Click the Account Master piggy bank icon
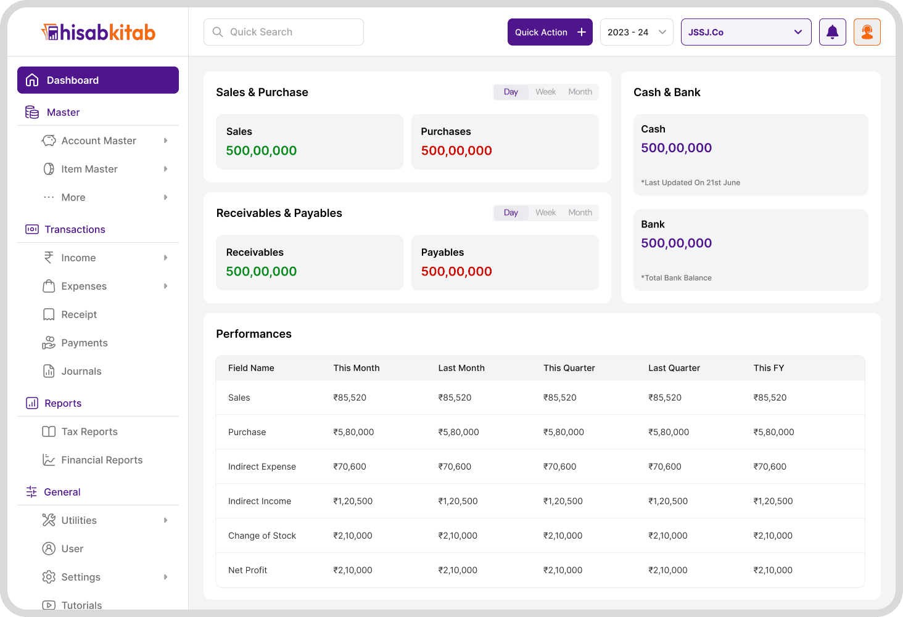Screen dimensions: 903x617 (49, 141)
